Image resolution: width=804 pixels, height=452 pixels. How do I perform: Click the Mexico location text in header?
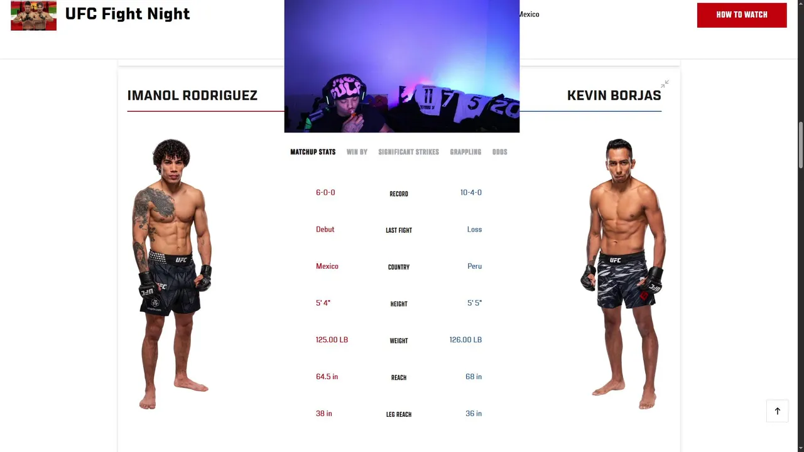529,14
